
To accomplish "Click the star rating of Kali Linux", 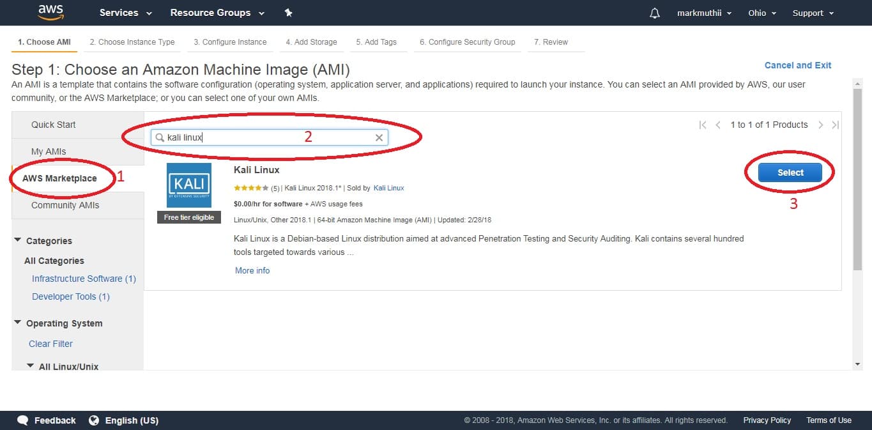I will 251,188.
